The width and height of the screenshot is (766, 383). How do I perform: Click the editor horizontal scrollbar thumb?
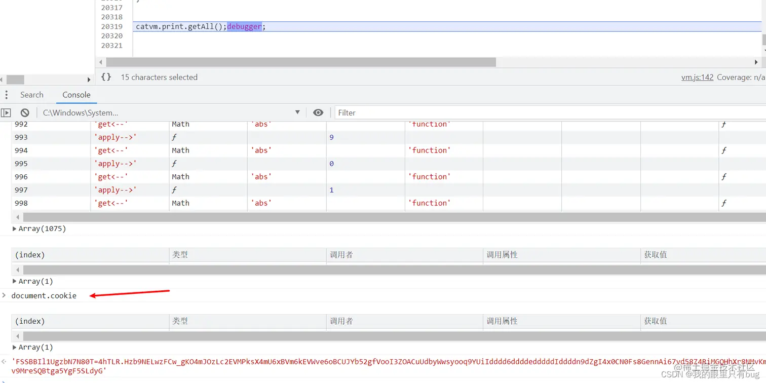[x=301, y=62]
